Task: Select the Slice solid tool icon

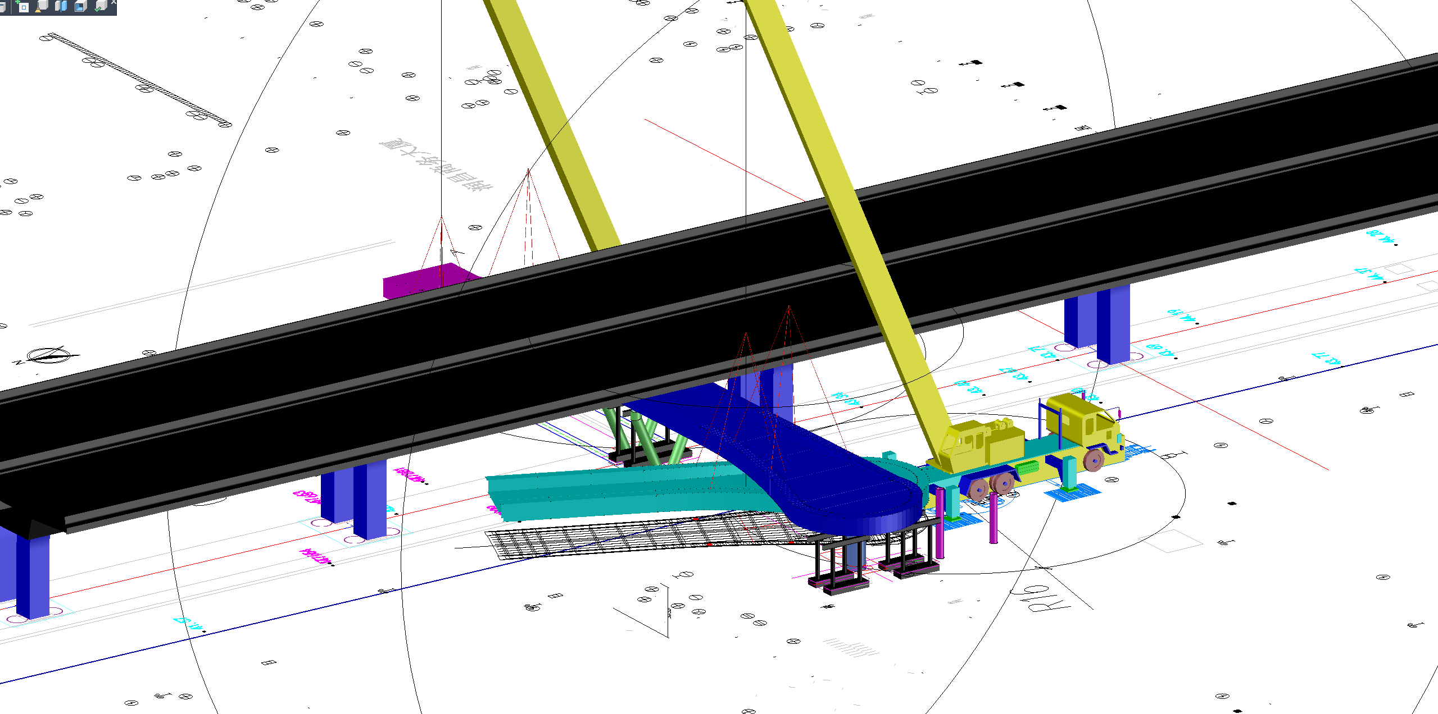Action: coord(61,6)
